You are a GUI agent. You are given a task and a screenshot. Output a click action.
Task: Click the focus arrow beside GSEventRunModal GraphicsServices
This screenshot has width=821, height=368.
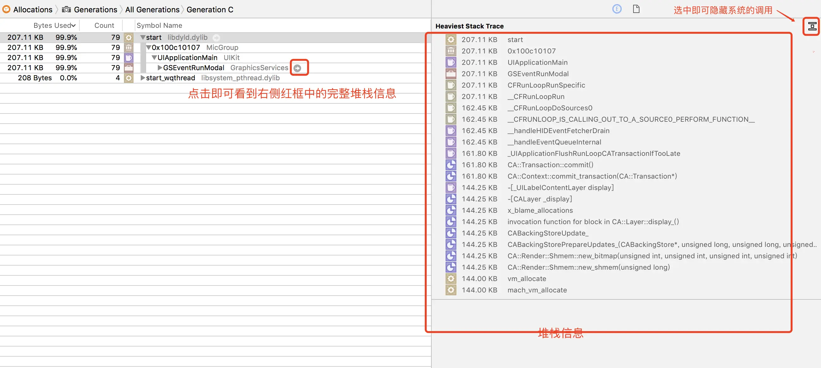(x=297, y=68)
